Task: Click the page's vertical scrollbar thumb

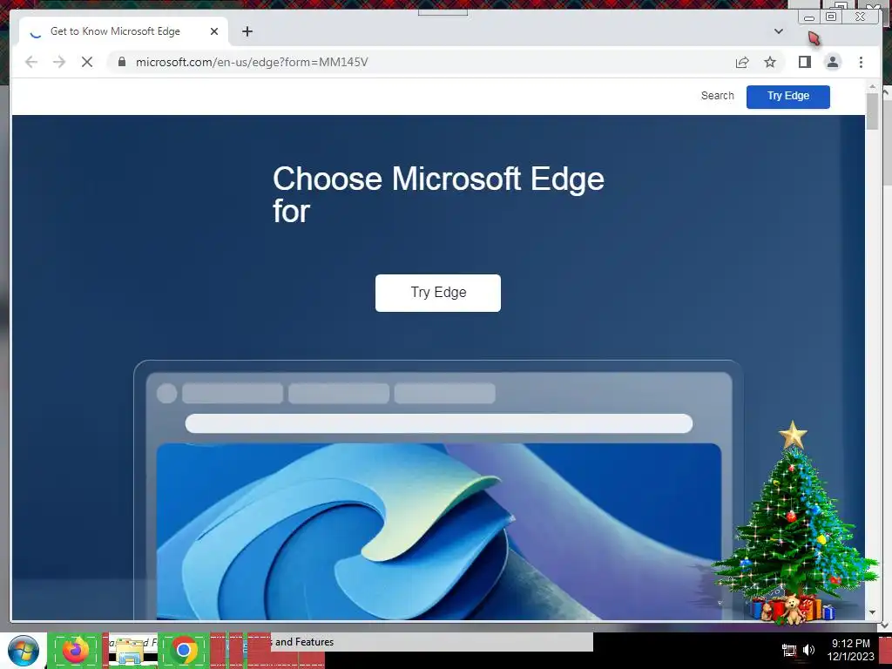Action: coord(872,111)
